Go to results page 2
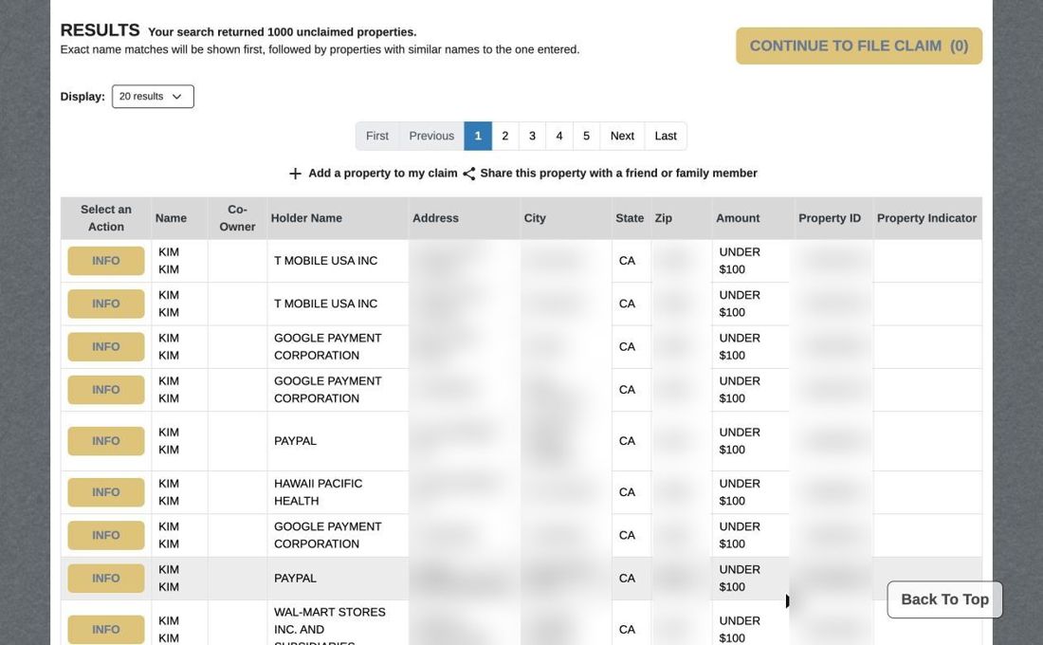Image resolution: width=1043 pixels, height=645 pixels. [504, 136]
